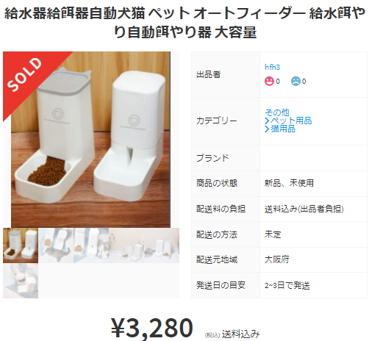Click the 送料込み label beside the price
383x341 pixels.
(240, 334)
